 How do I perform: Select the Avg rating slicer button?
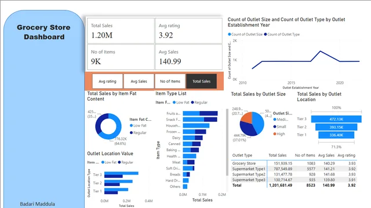pos(107,81)
